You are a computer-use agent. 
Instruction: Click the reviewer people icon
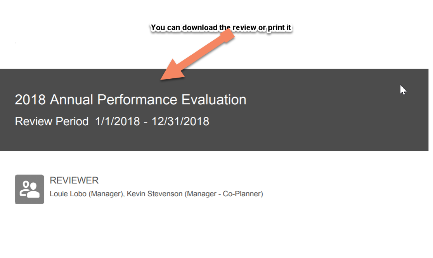(29, 189)
